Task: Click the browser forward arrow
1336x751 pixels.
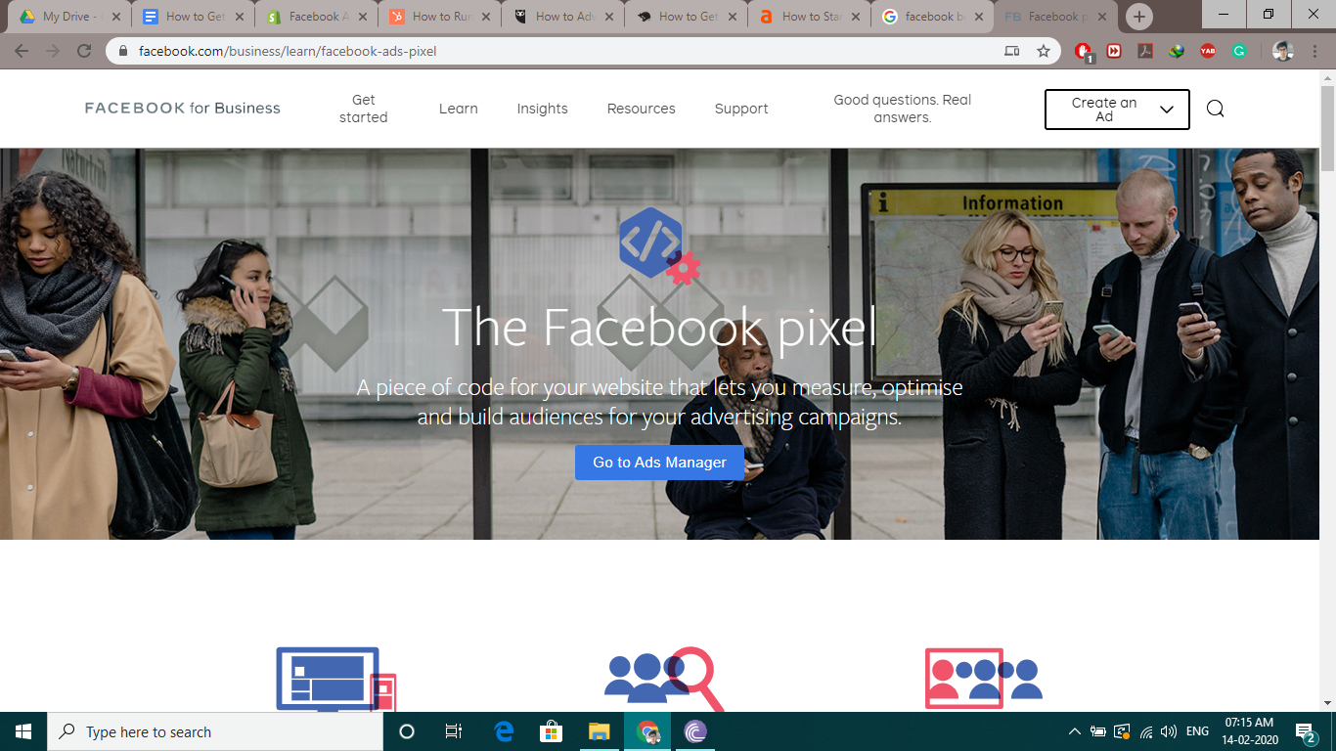Action: (x=53, y=51)
